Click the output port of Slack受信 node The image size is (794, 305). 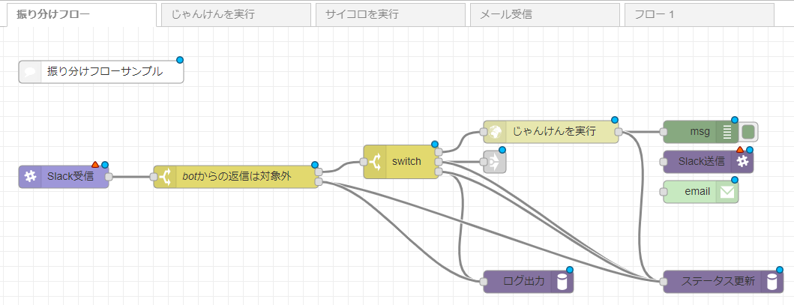point(109,177)
